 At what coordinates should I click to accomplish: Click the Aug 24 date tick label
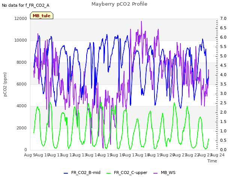coord(217,155)
